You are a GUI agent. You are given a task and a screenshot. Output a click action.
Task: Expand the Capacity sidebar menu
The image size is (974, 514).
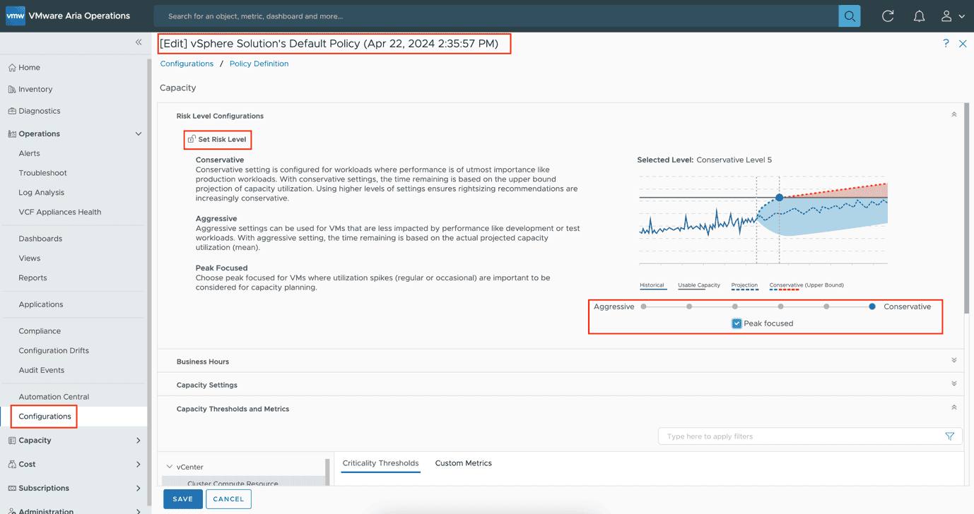tap(138, 441)
